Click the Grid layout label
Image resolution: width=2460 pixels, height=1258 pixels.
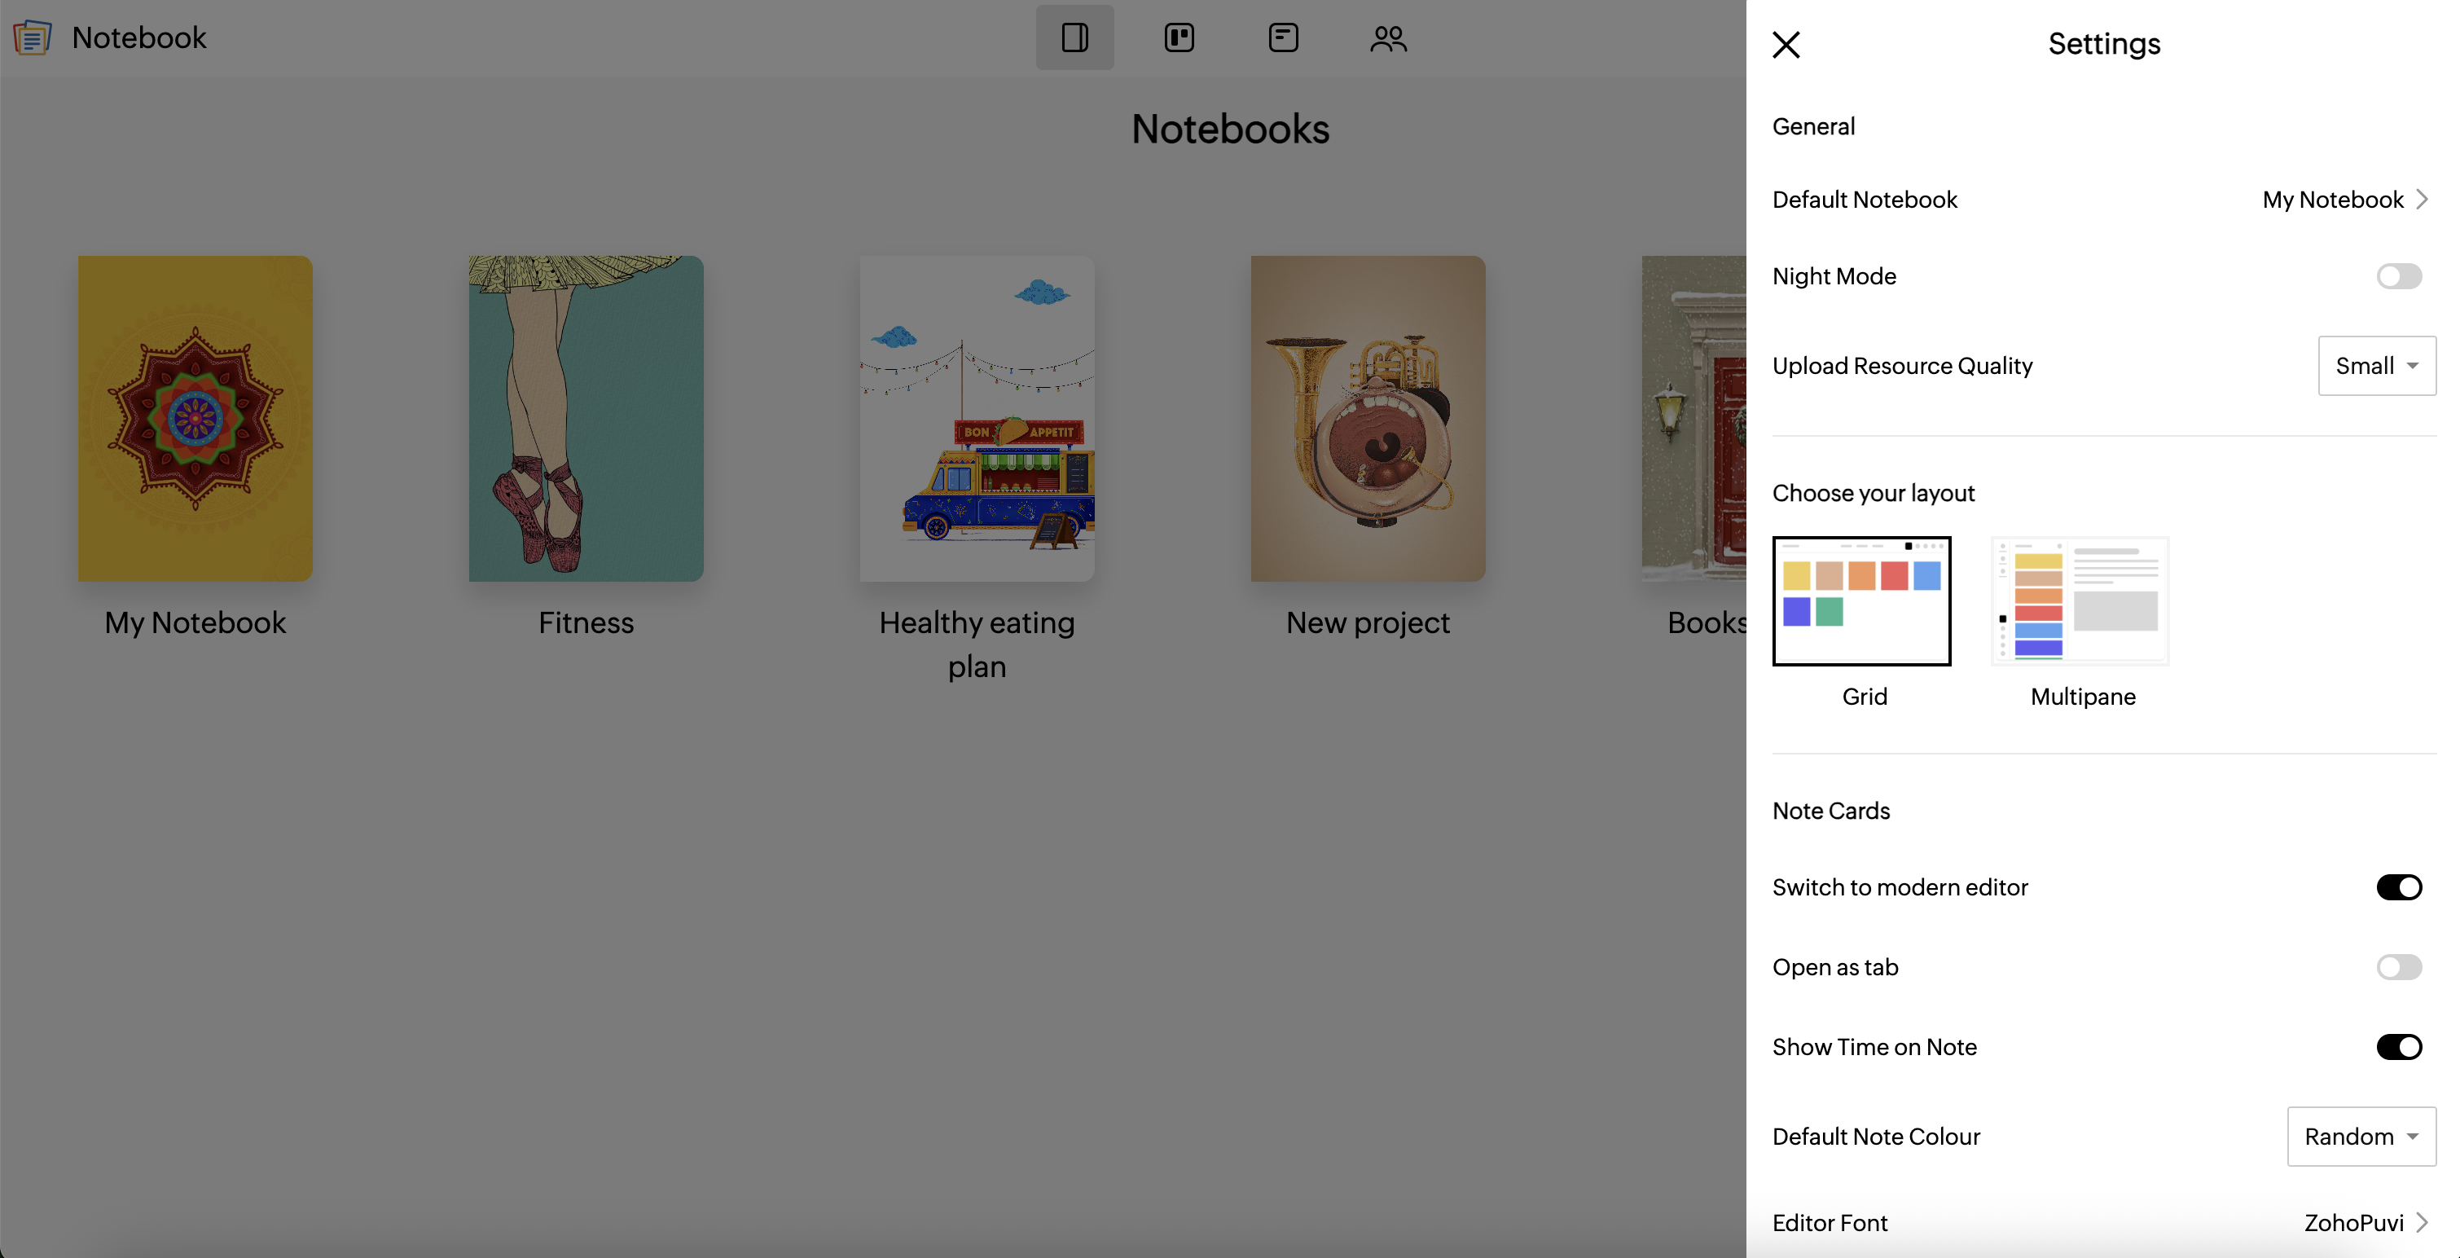click(x=1864, y=697)
